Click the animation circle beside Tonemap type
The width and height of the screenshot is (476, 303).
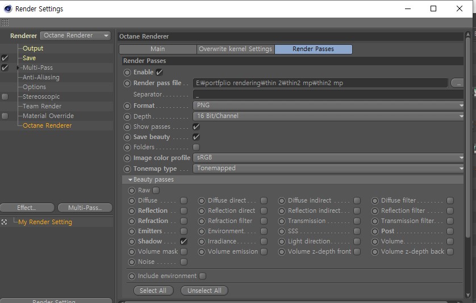coord(127,169)
